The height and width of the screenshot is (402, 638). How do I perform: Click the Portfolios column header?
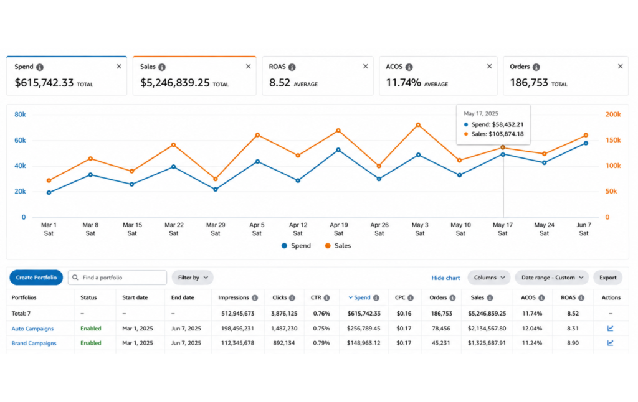point(24,298)
